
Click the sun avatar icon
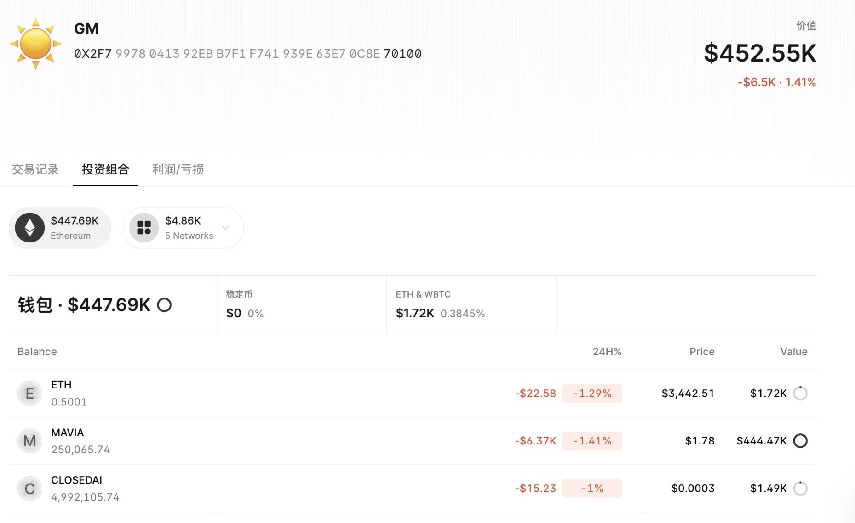pyautogui.click(x=35, y=44)
